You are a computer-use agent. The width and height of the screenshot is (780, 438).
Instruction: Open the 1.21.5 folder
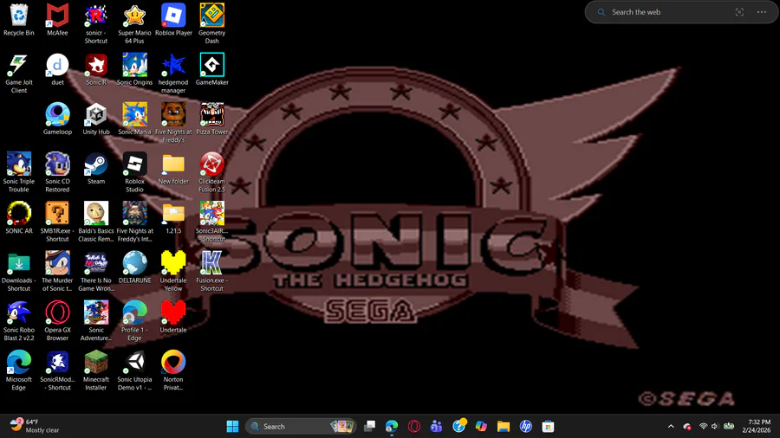point(173,218)
